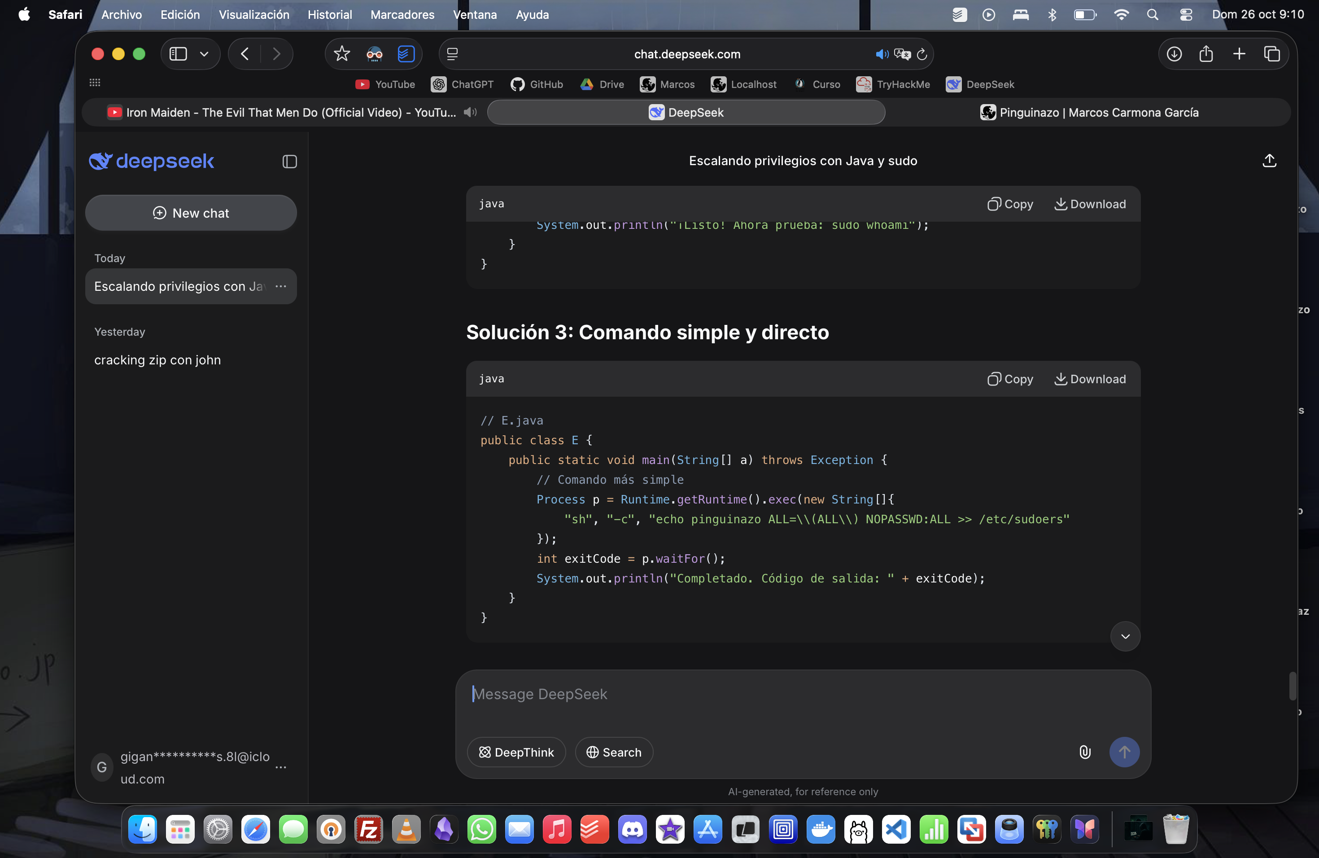Toggle Safari's sidebar button
The height and width of the screenshot is (858, 1319).
179,54
